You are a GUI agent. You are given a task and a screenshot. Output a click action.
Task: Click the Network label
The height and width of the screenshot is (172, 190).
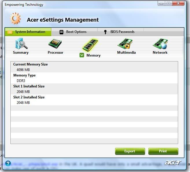click(x=160, y=53)
